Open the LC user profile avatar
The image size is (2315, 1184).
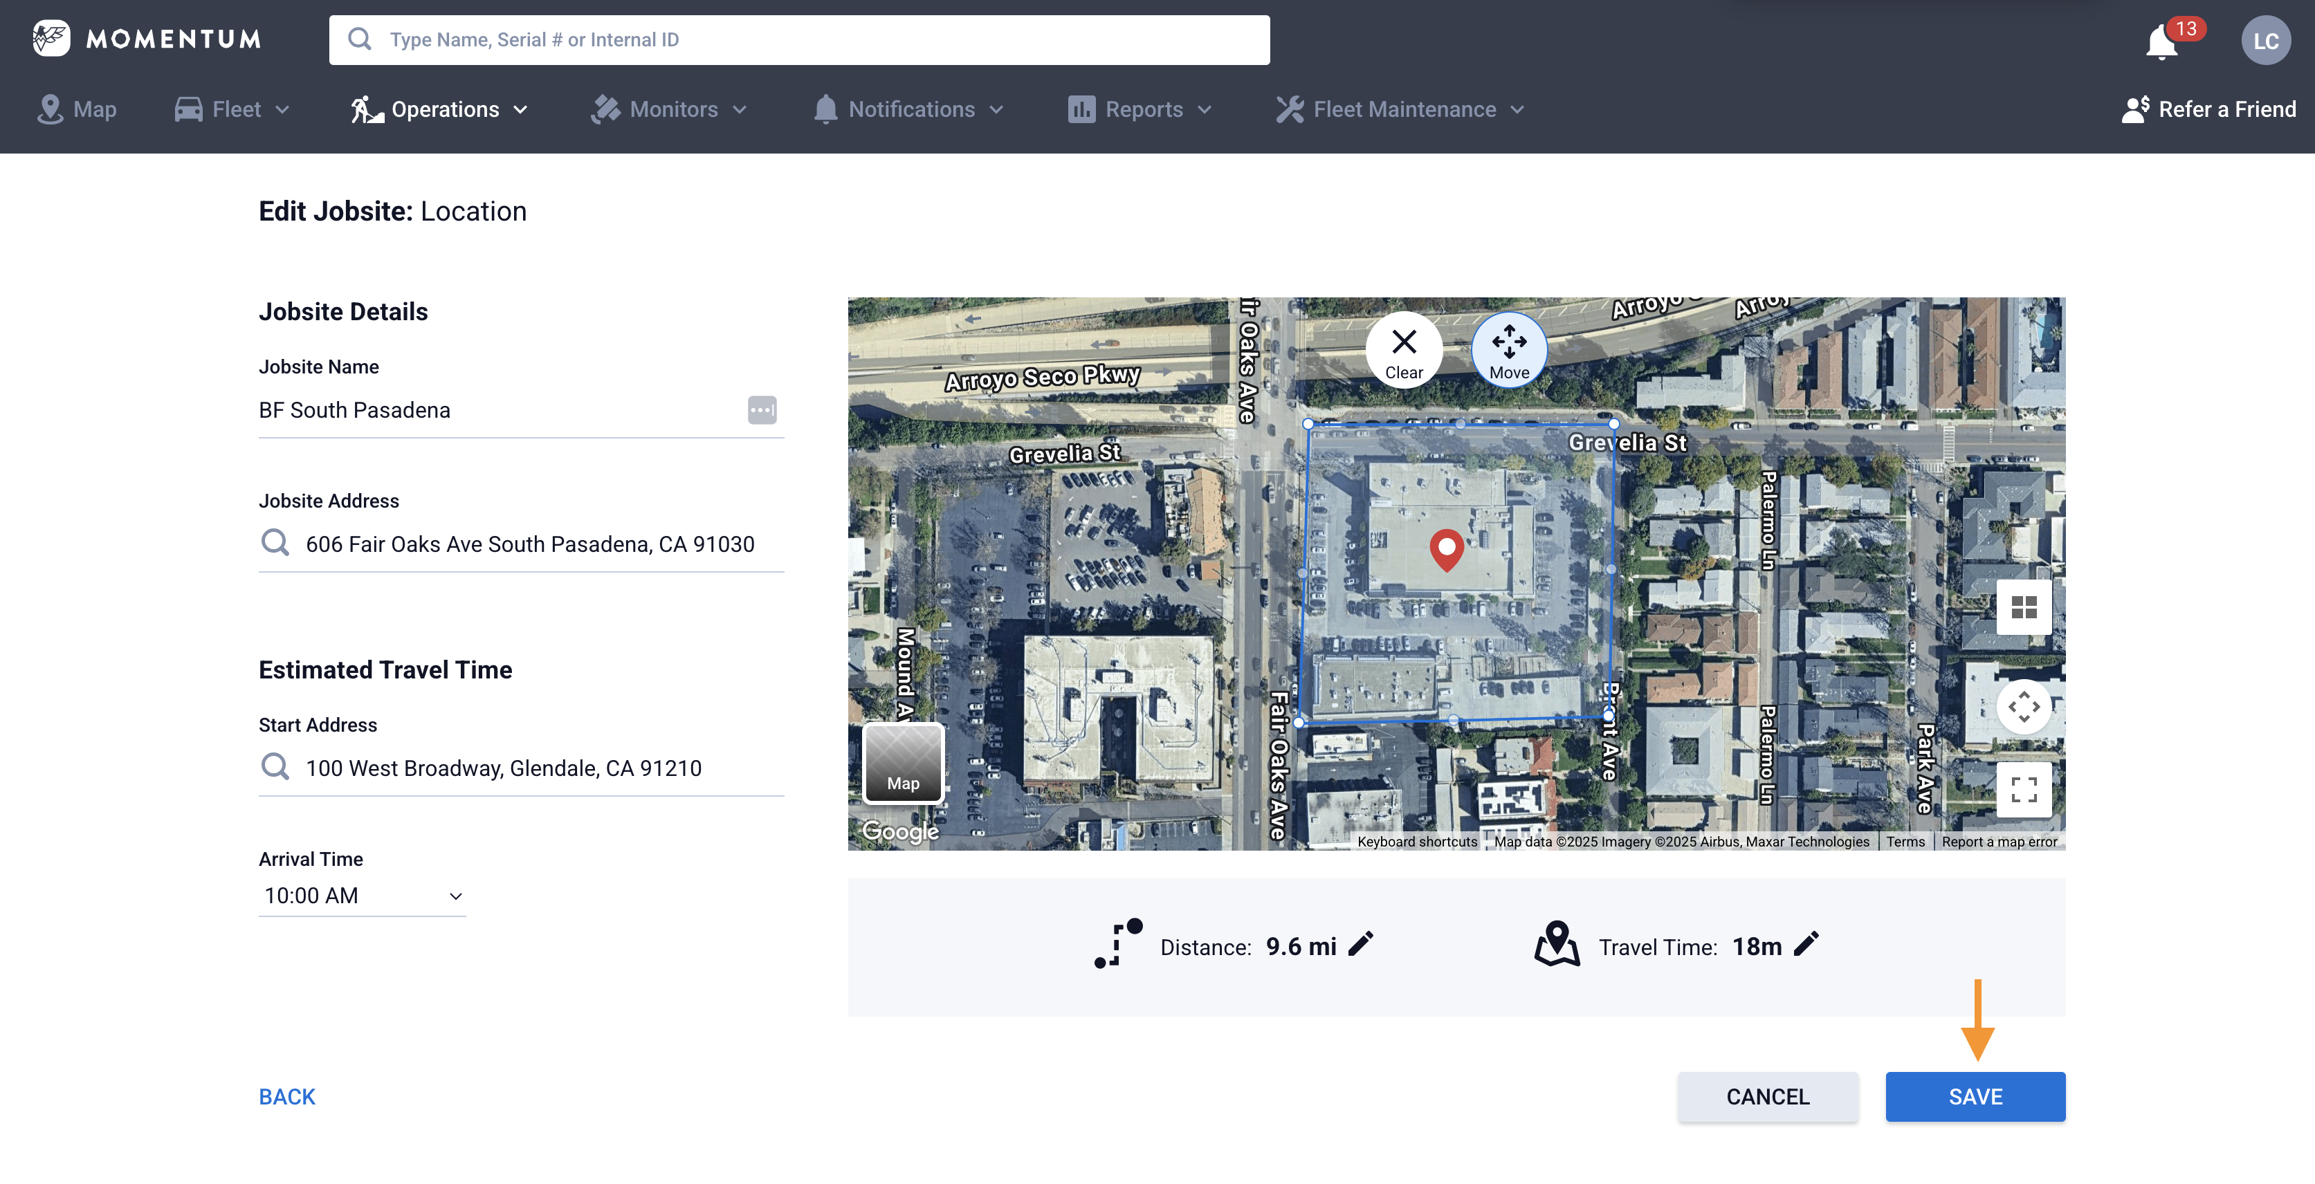[x=2264, y=40]
